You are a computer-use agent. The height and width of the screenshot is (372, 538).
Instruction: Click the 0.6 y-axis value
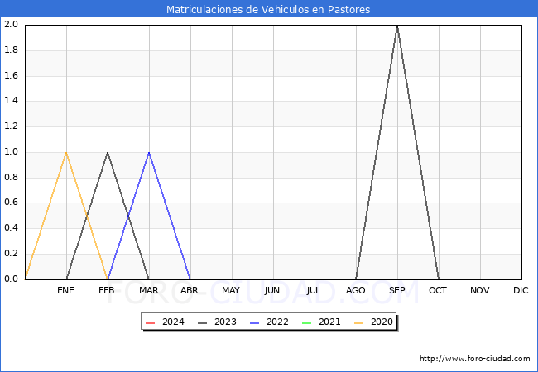click(11, 203)
